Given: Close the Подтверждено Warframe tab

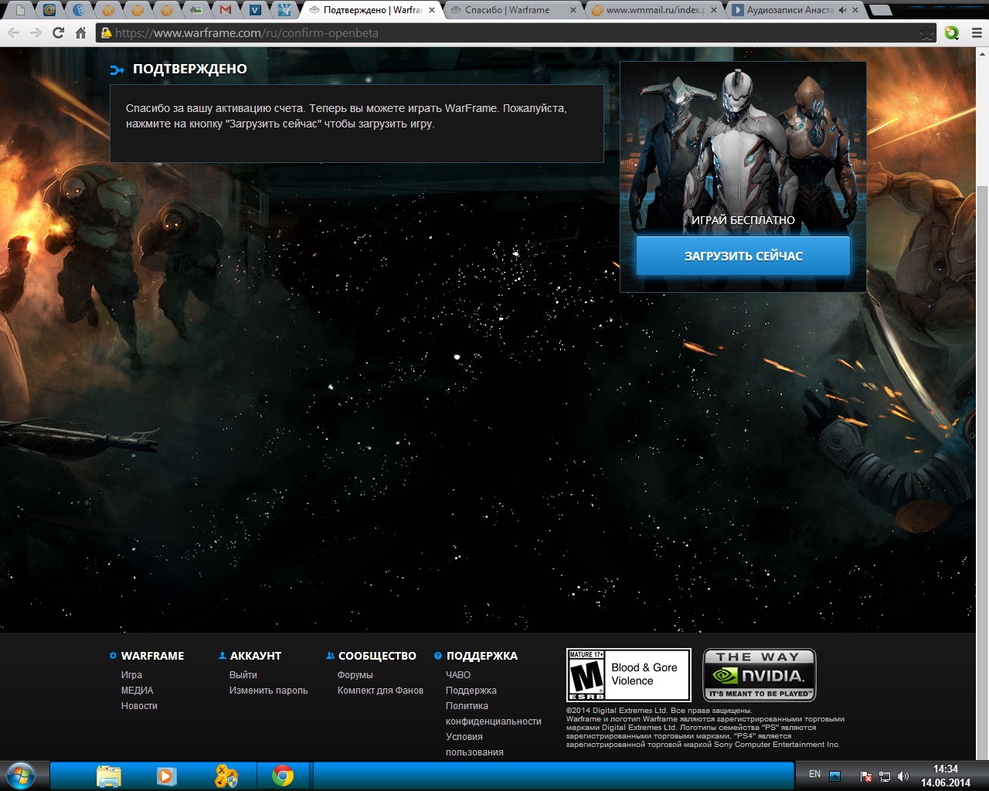Looking at the screenshot, I should click(x=433, y=10).
